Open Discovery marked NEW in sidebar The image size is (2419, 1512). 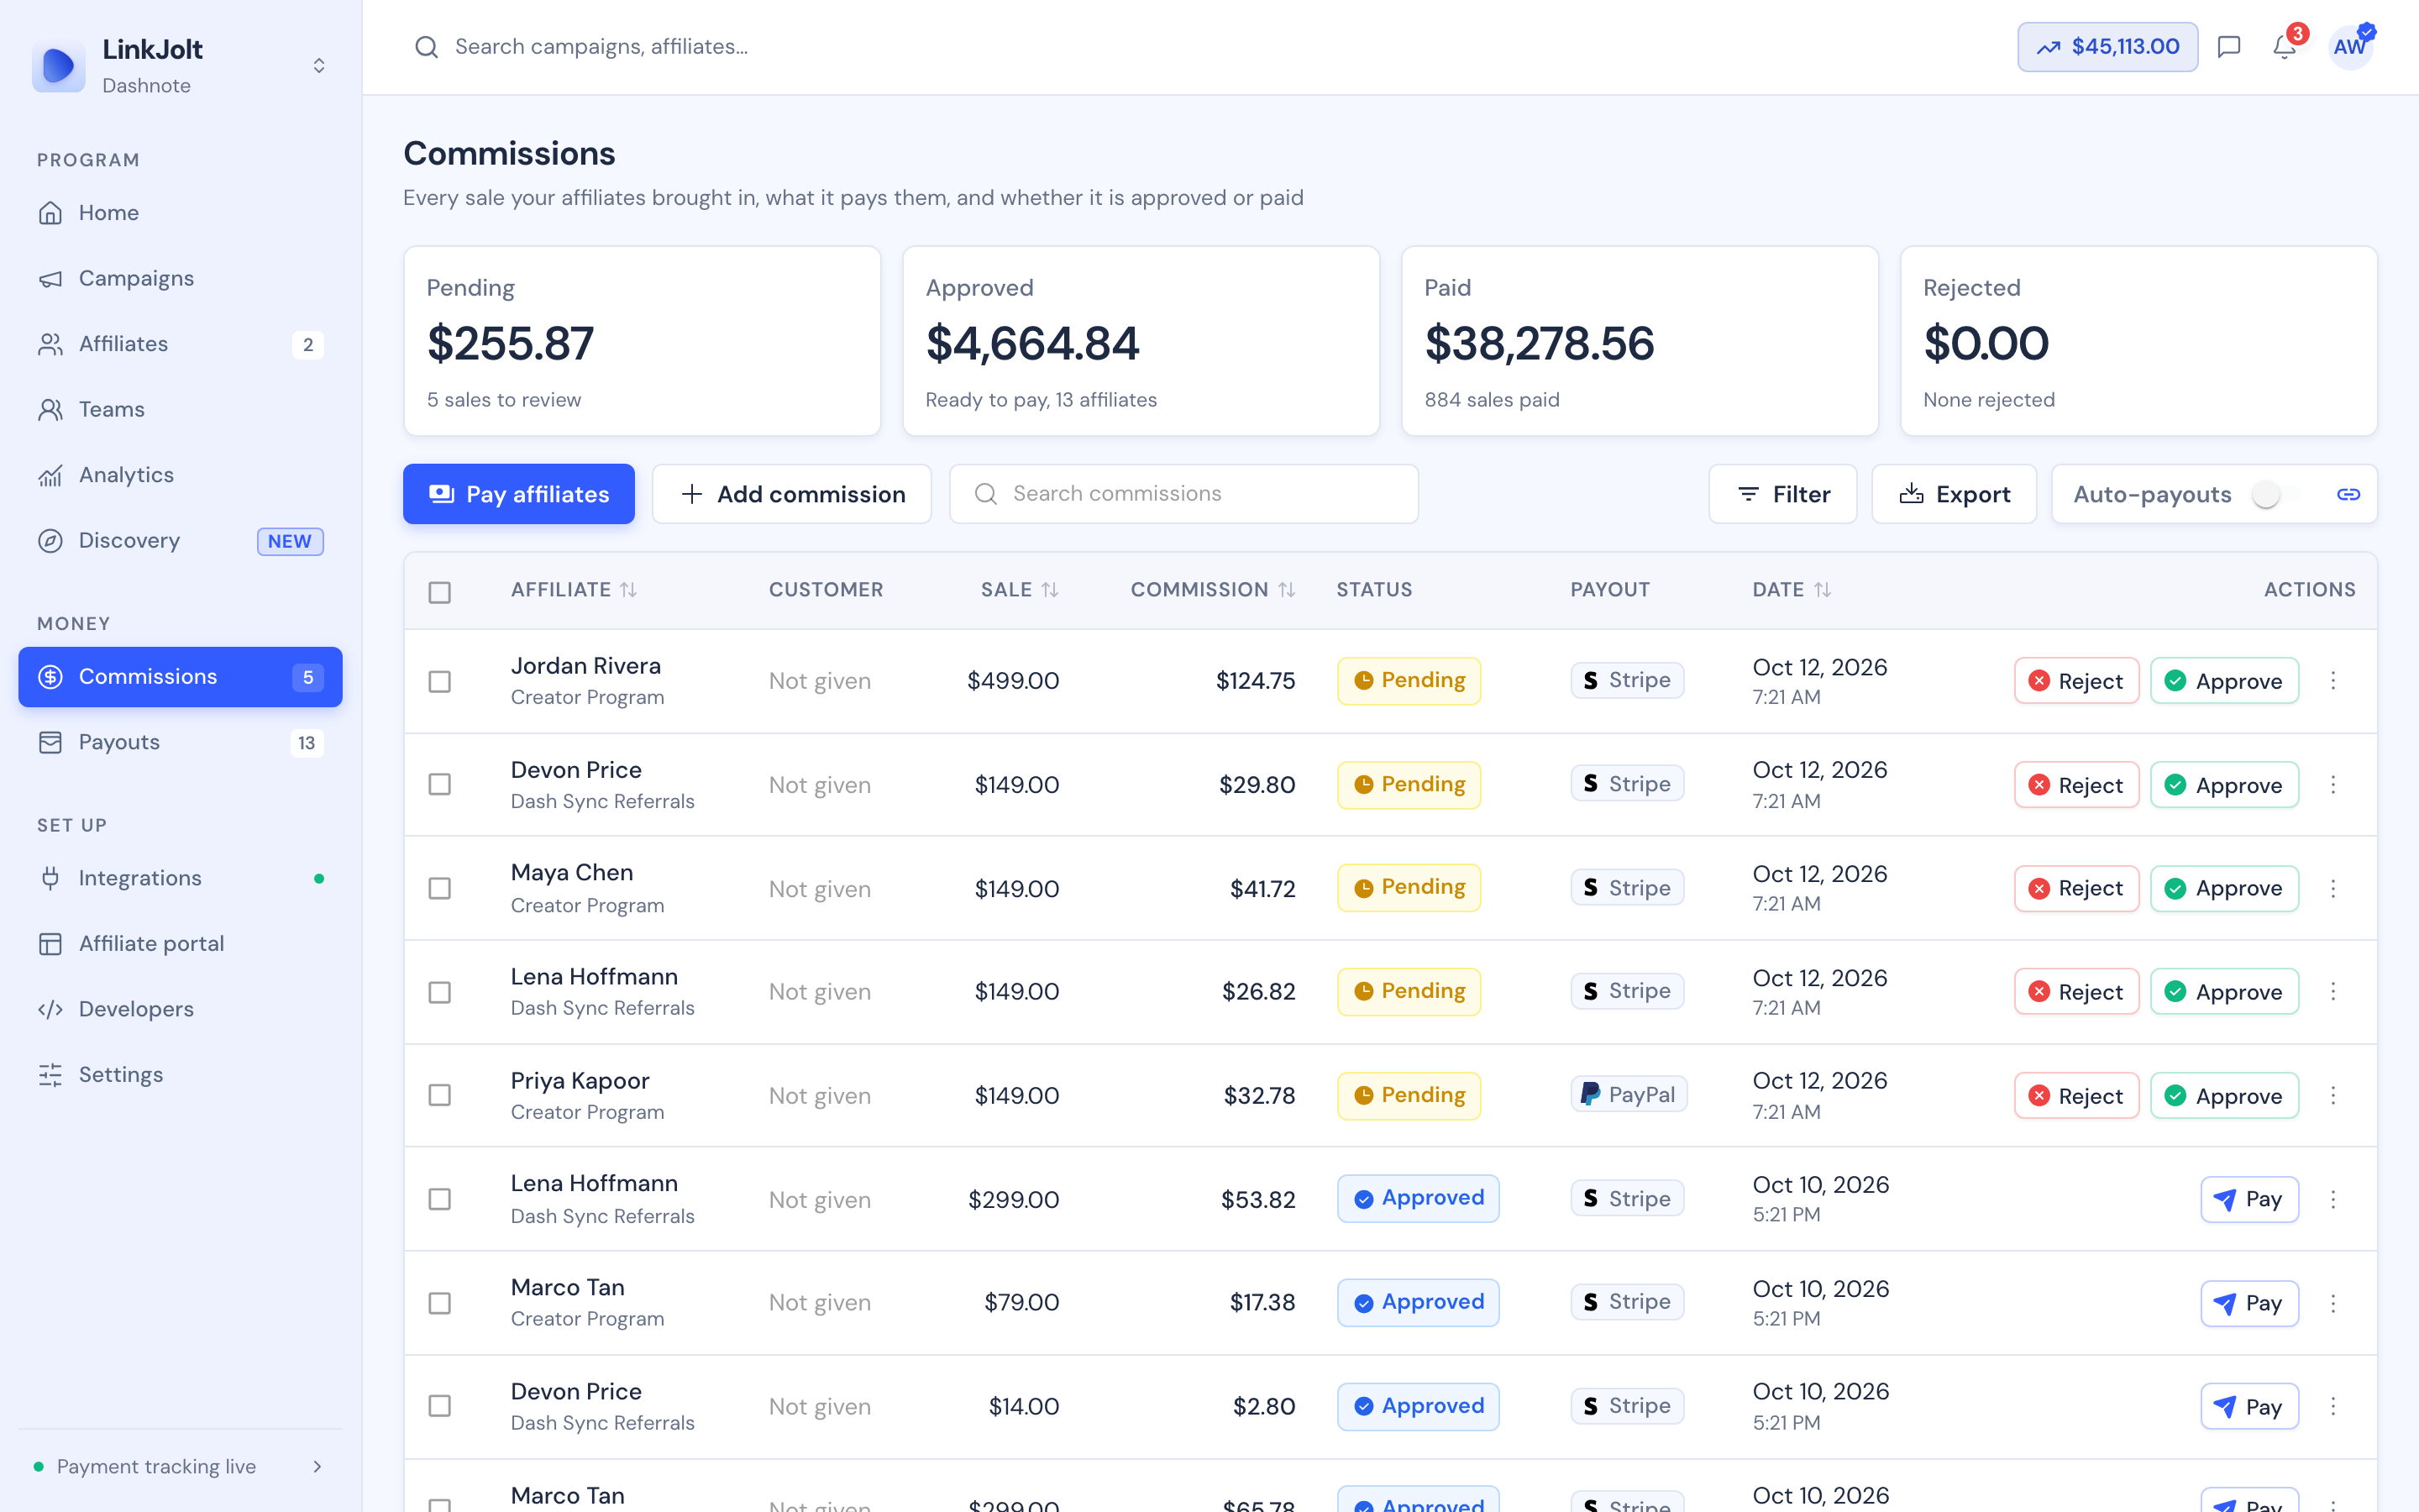pyautogui.click(x=180, y=541)
